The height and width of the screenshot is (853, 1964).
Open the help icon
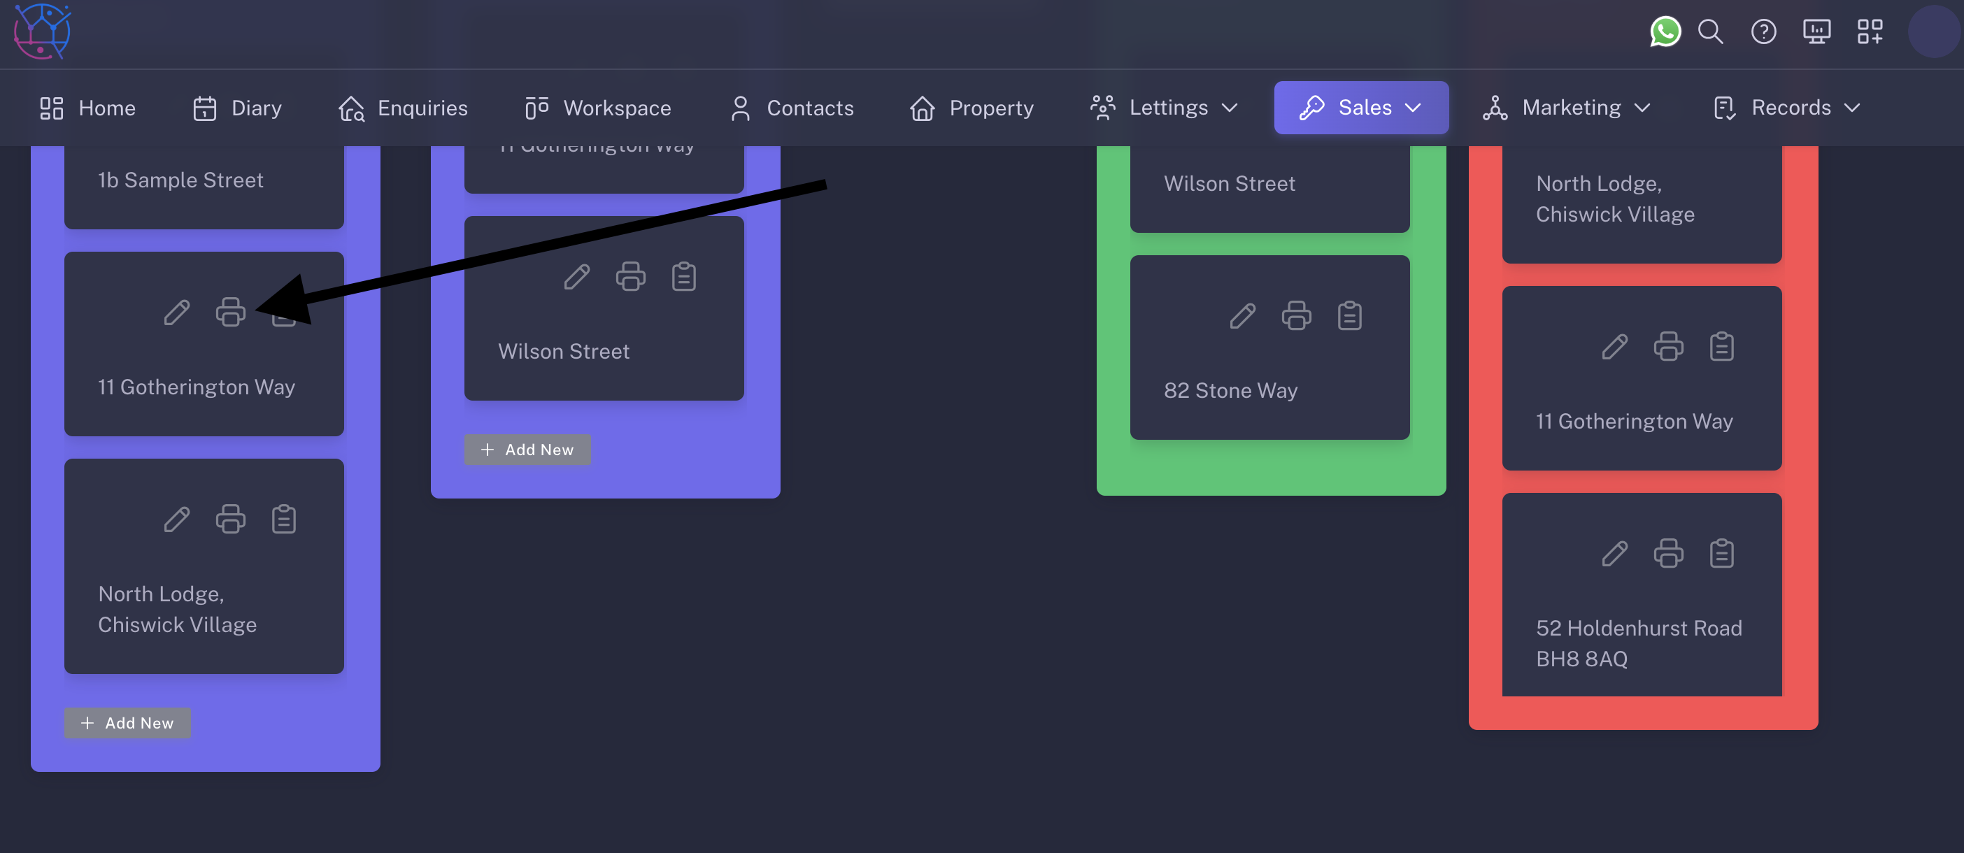click(1763, 32)
